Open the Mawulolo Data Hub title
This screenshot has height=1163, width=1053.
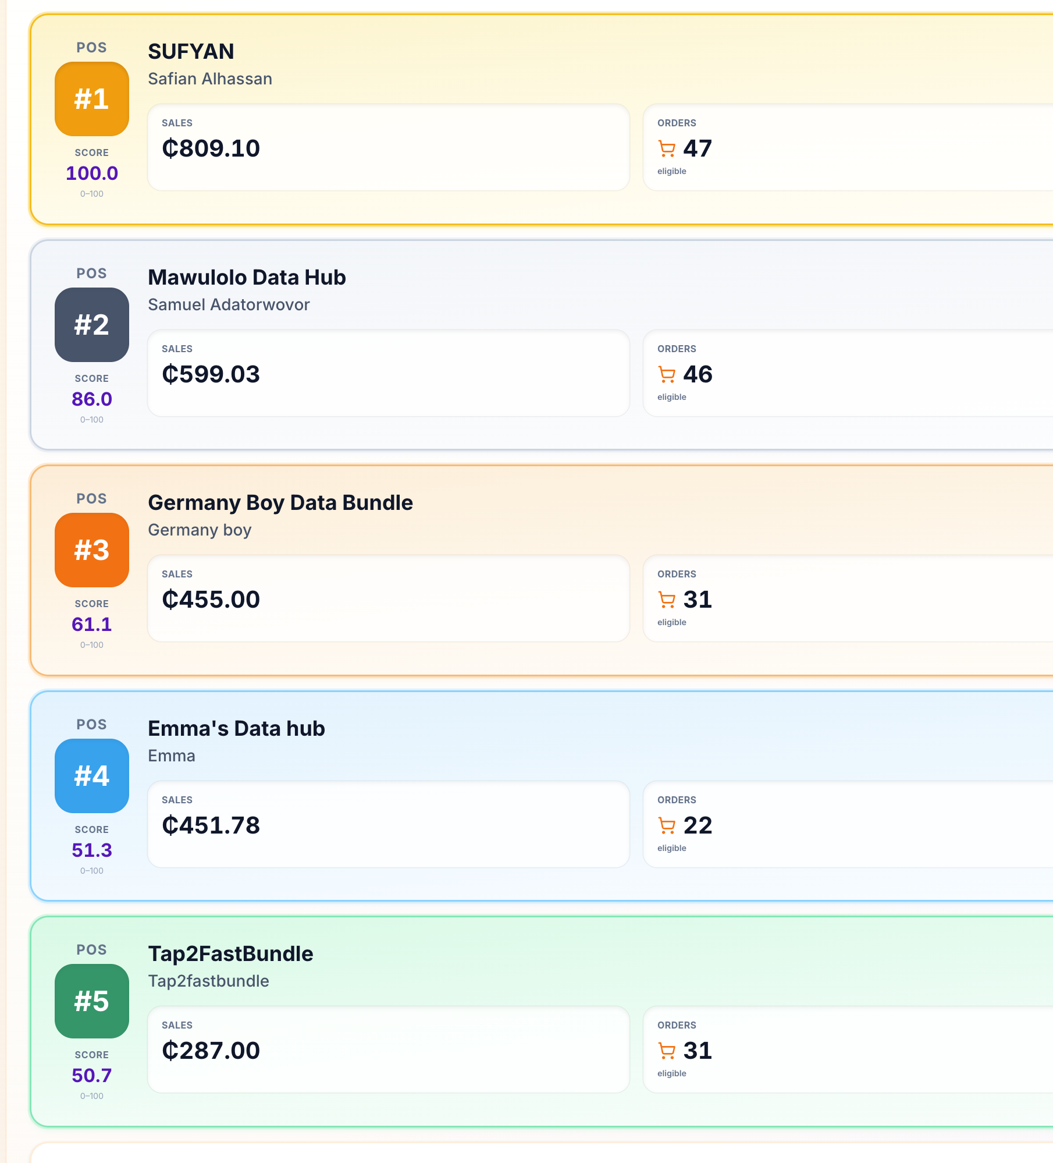coord(247,278)
